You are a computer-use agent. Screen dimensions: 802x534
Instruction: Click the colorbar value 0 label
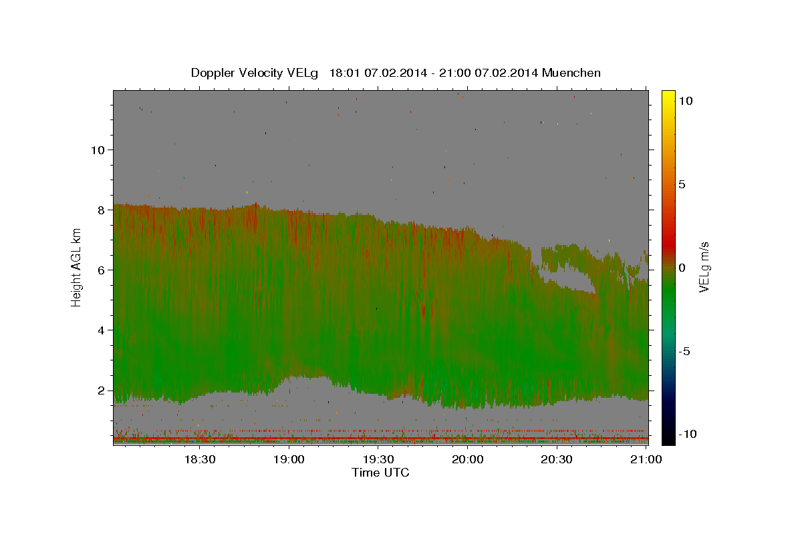pyautogui.click(x=682, y=268)
